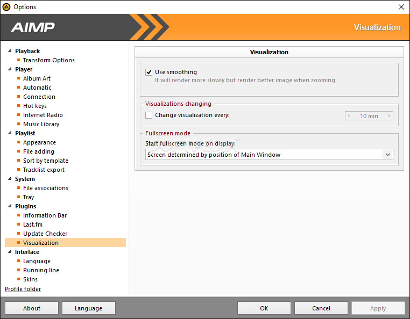The width and height of the screenshot is (410, 319).
Task: Open the Transform Options page
Action: pos(49,60)
